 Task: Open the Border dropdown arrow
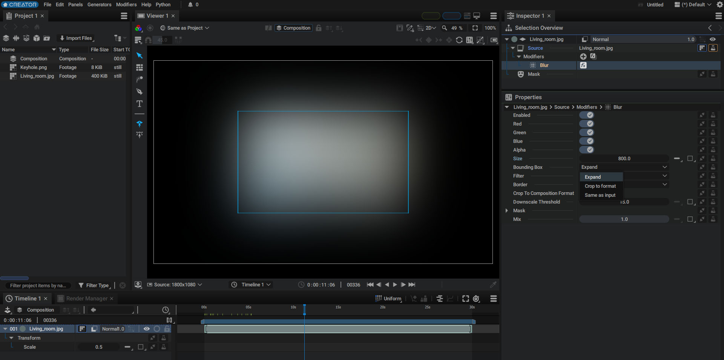pyautogui.click(x=665, y=184)
